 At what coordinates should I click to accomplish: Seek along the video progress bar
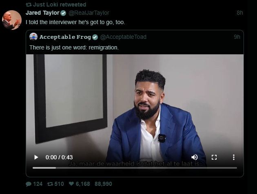[x=135, y=167]
